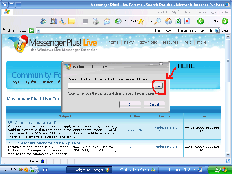This screenshot has width=232, height=174.
Task: Open the Mail button dropdown arrow
Action: (102, 21)
